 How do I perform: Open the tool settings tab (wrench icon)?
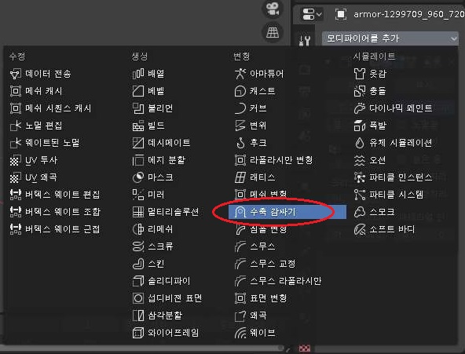click(305, 40)
